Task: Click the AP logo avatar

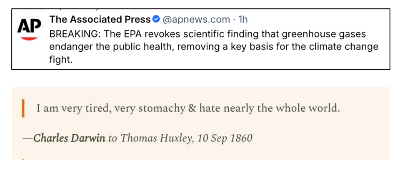Action: (29, 28)
